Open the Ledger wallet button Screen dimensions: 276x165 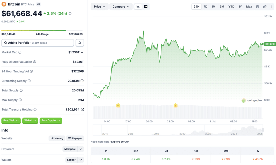71,160
